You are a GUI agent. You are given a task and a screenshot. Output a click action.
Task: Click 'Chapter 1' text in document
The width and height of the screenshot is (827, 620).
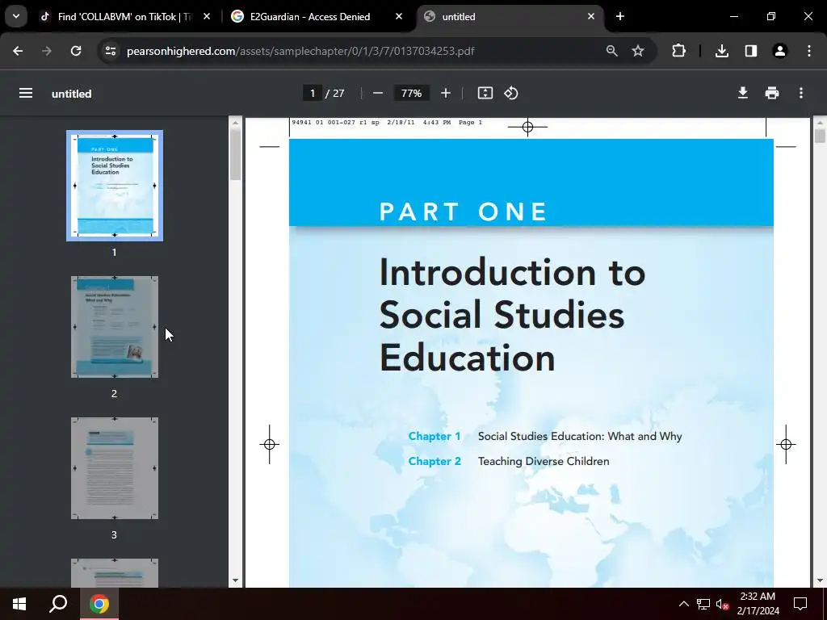pos(434,437)
